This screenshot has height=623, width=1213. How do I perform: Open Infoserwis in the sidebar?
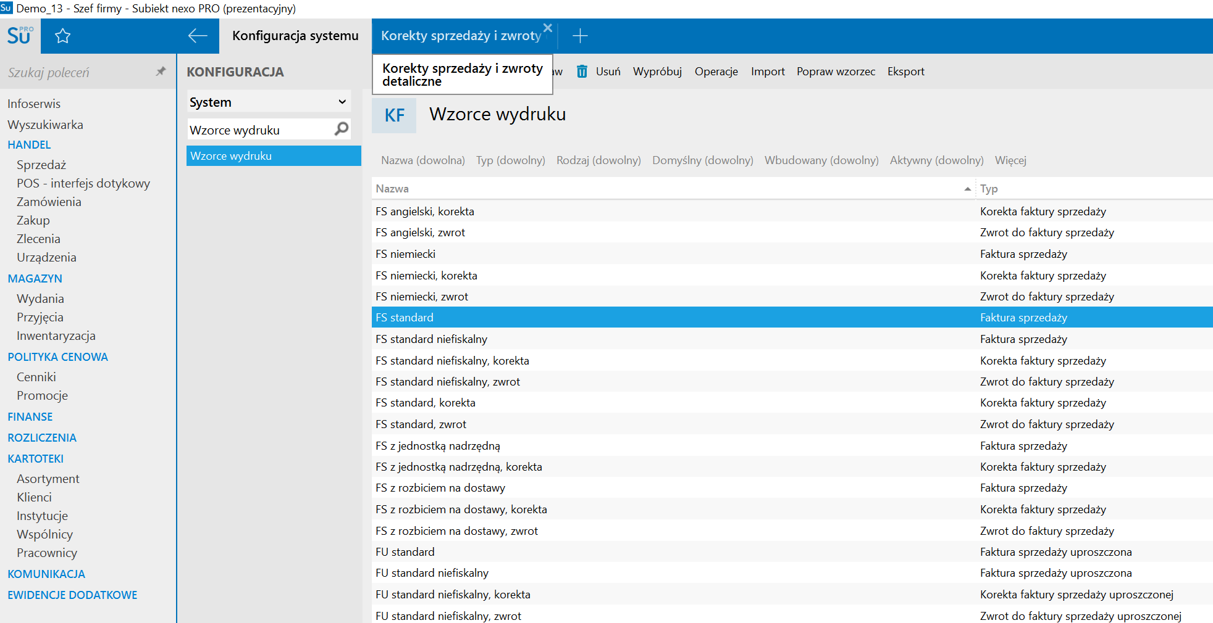pos(34,104)
